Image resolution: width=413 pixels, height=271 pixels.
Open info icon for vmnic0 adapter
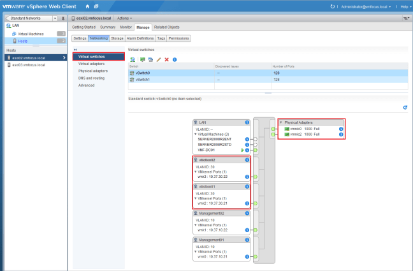[342, 129]
